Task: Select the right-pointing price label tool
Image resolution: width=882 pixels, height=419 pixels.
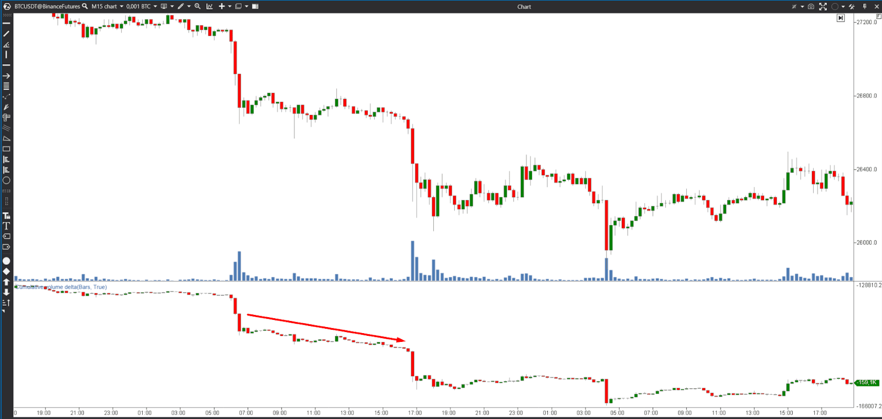Action: tap(7, 247)
